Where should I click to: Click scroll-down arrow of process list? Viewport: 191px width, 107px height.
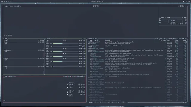187,101
